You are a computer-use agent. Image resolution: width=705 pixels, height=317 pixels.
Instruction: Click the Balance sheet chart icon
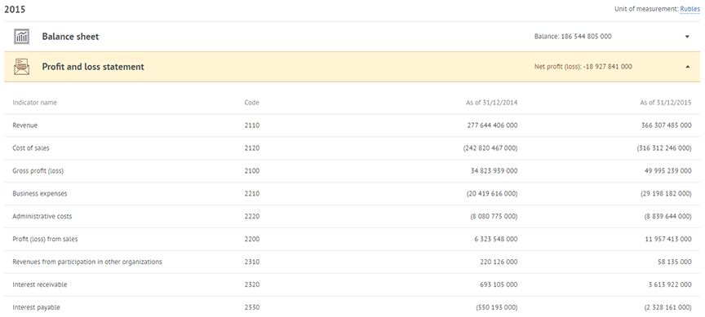coord(21,37)
